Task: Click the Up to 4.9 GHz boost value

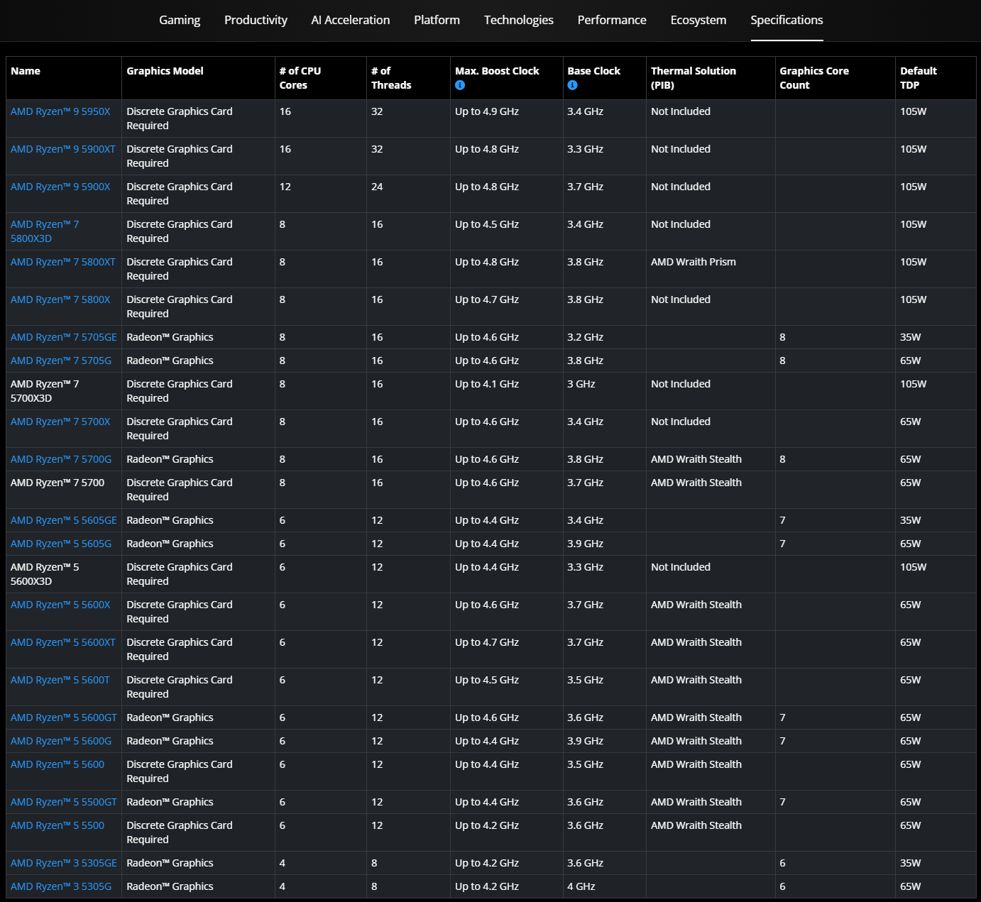Action: tap(487, 111)
